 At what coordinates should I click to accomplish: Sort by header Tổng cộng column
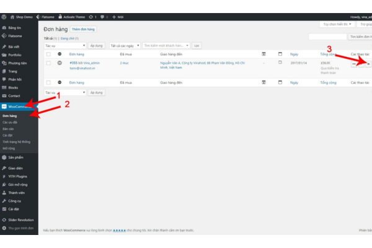point(328,55)
